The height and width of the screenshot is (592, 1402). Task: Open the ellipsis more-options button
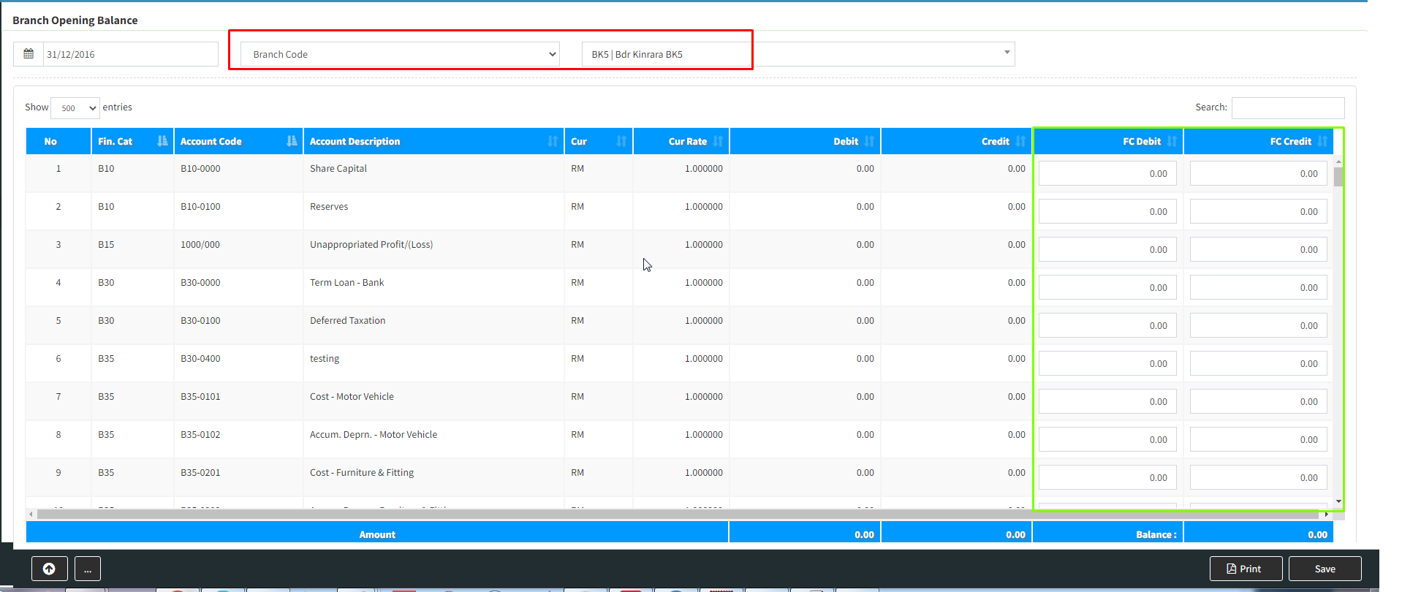(88, 569)
